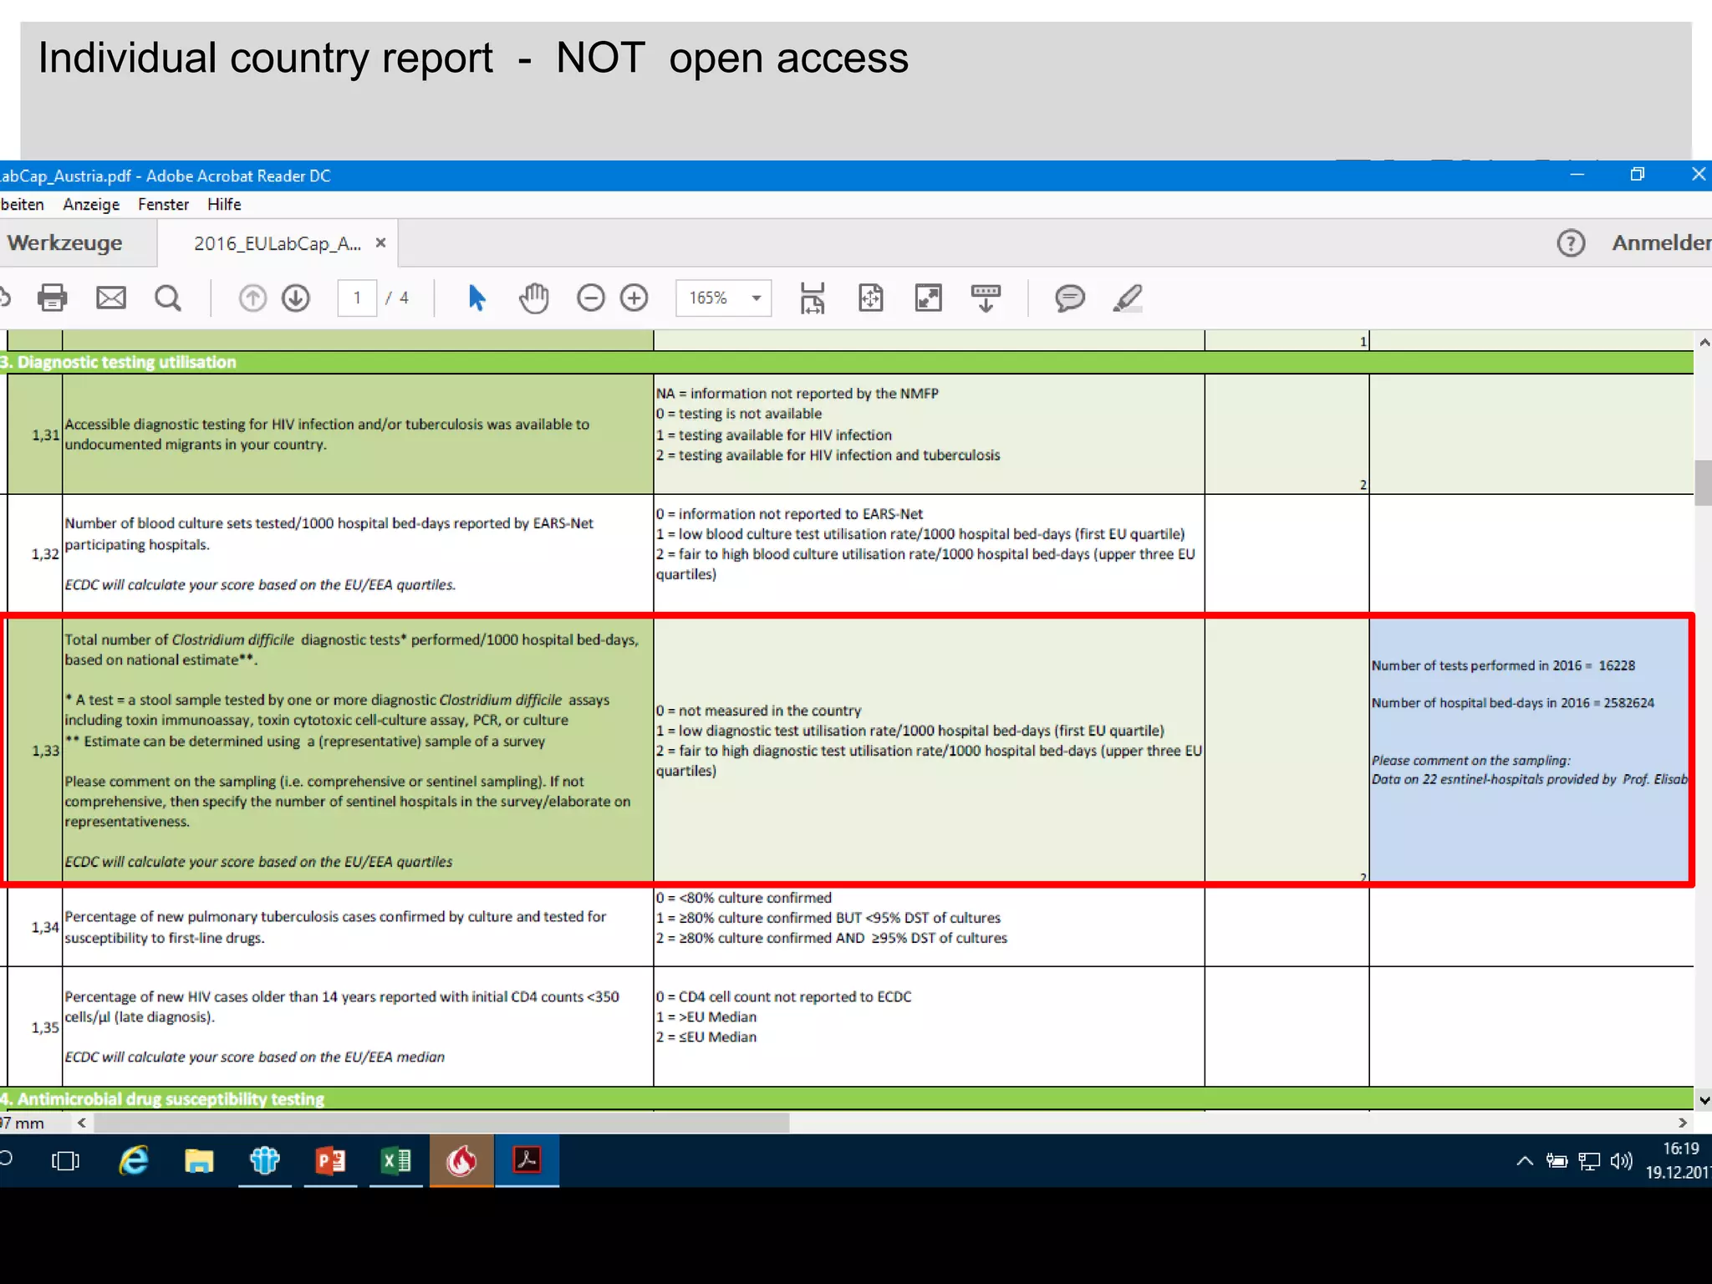Image resolution: width=1712 pixels, height=1284 pixels.
Task: Click the '4. Antimicrobial drug susceptibility testing' heading
Action: click(x=163, y=1098)
